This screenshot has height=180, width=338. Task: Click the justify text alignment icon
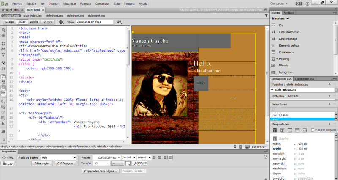(x=171, y=157)
